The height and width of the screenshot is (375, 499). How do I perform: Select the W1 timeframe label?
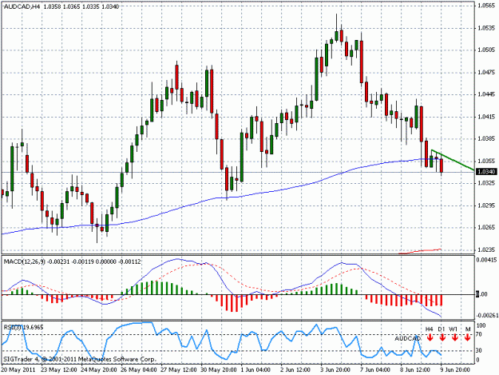pos(453,329)
